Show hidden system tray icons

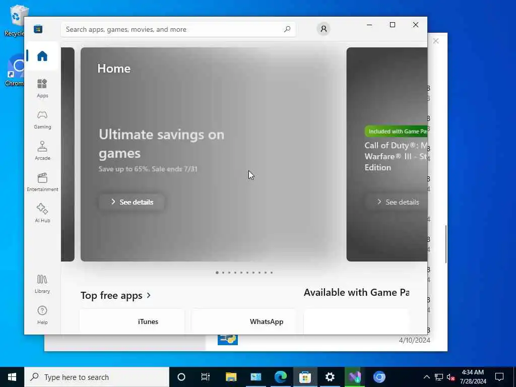point(426,377)
